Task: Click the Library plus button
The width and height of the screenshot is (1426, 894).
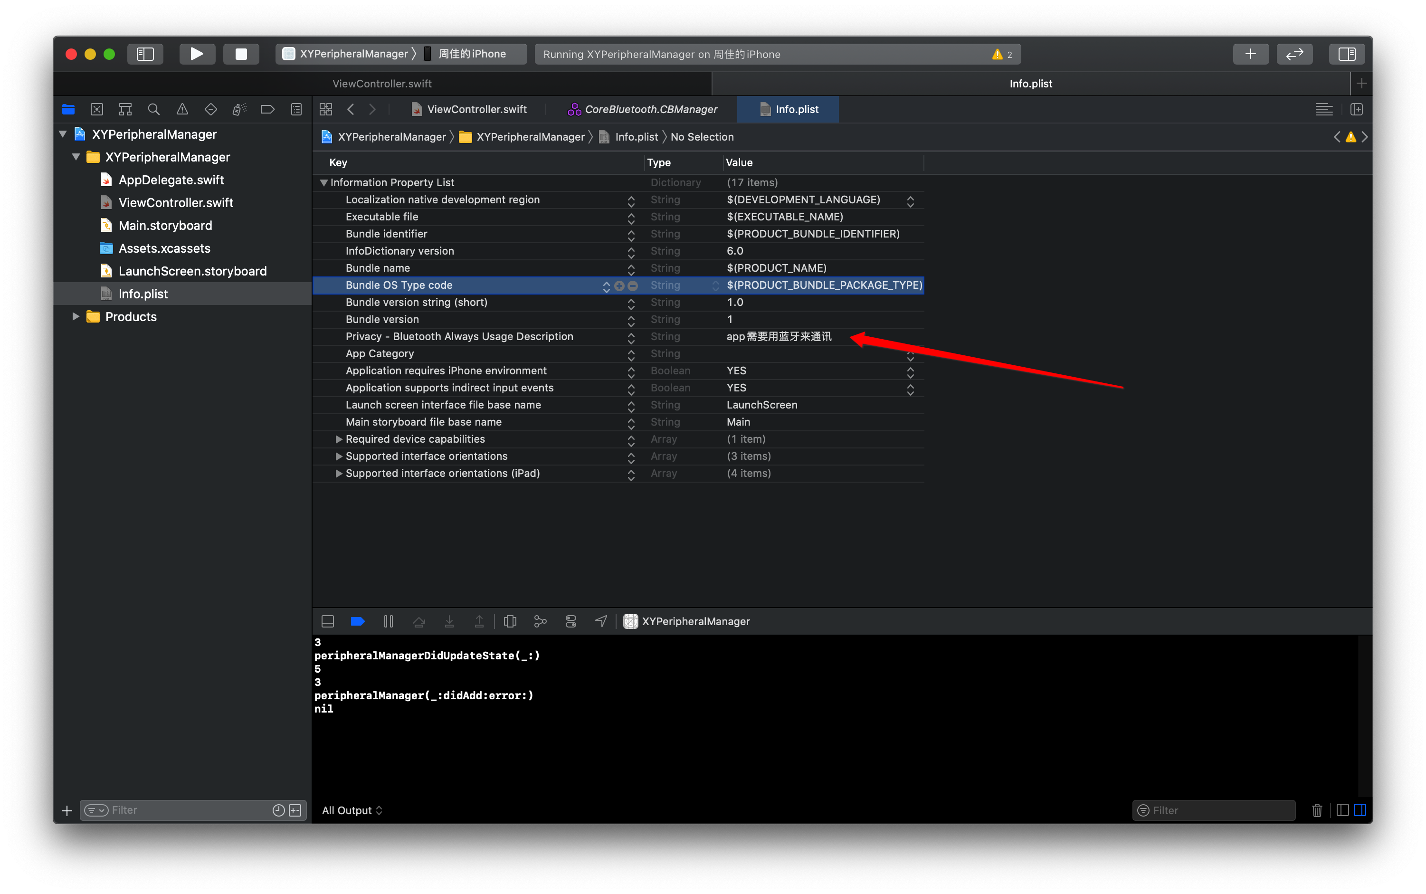Action: 1250,54
